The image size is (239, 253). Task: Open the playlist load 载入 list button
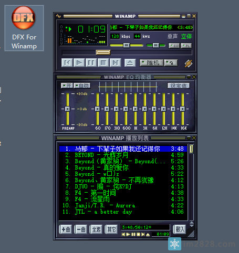(180, 229)
